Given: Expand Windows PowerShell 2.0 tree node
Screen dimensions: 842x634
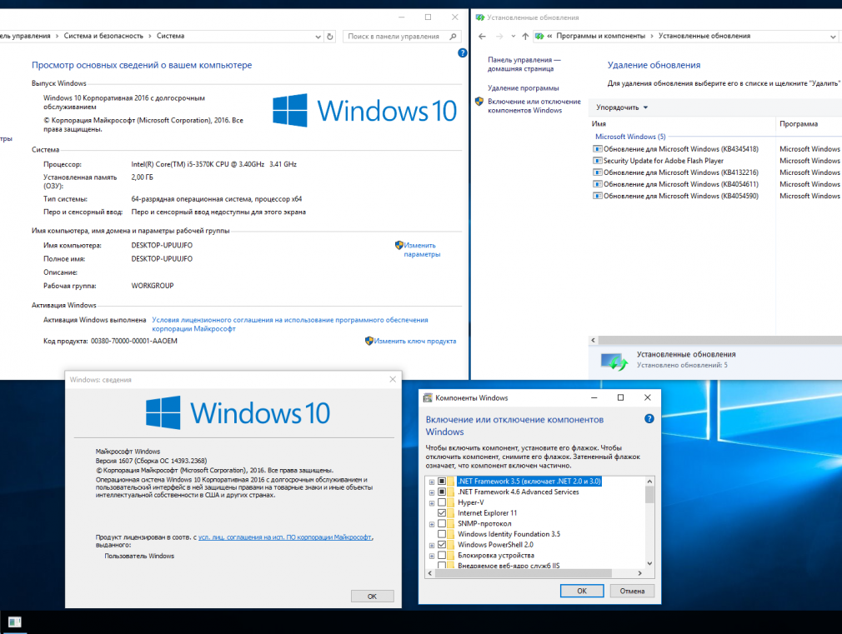Looking at the screenshot, I should pyautogui.click(x=432, y=546).
